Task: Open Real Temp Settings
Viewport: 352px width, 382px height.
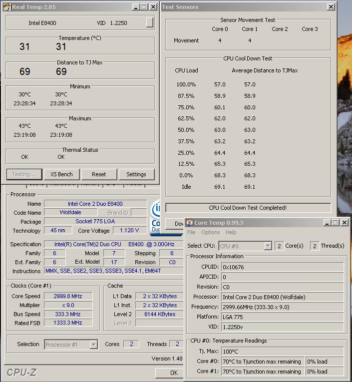Action: point(136,174)
